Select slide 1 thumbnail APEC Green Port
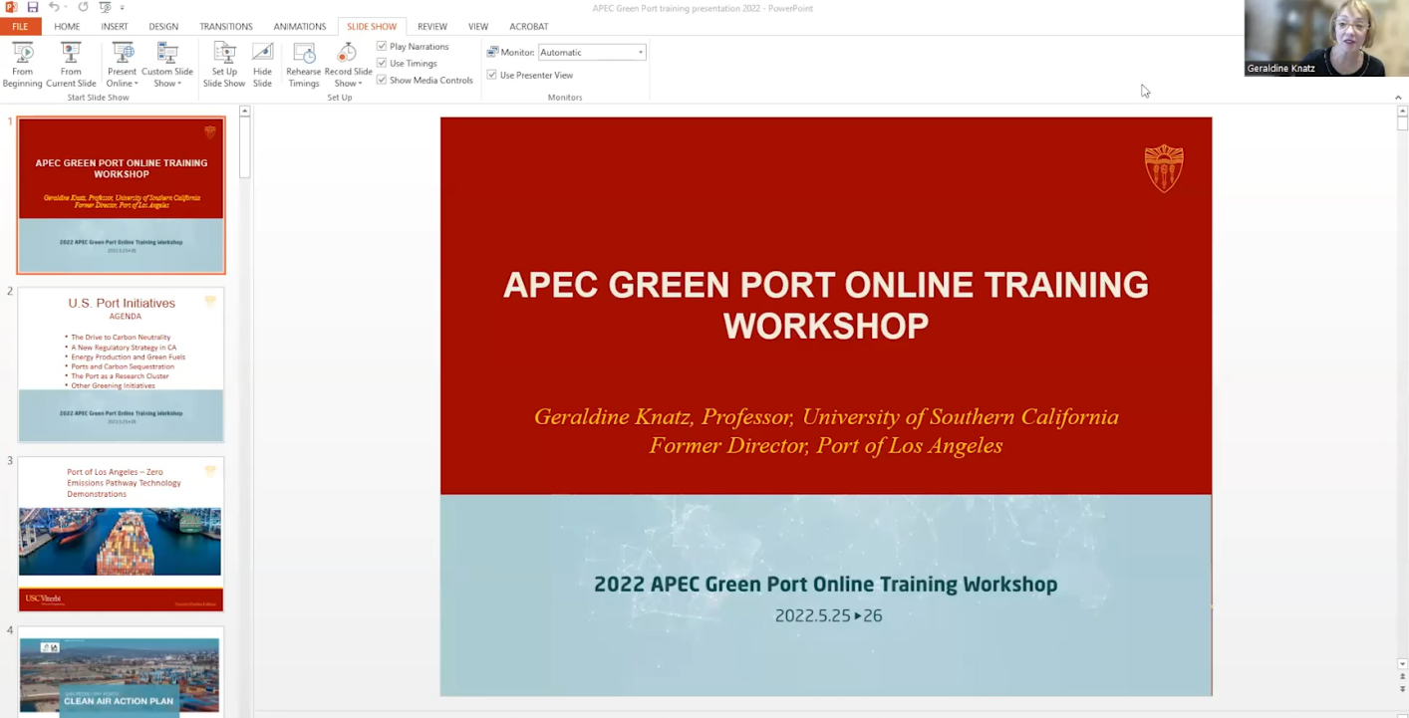 click(x=122, y=195)
